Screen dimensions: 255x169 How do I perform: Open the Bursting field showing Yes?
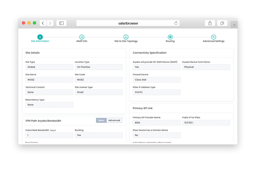click(x=99, y=135)
